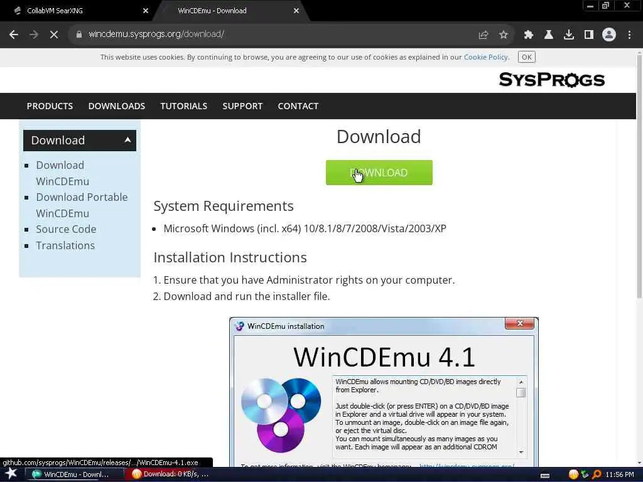This screenshot has height=482, width=643.
Task: Click the Installation Instructions heading
Action: (x=230, y=257)
